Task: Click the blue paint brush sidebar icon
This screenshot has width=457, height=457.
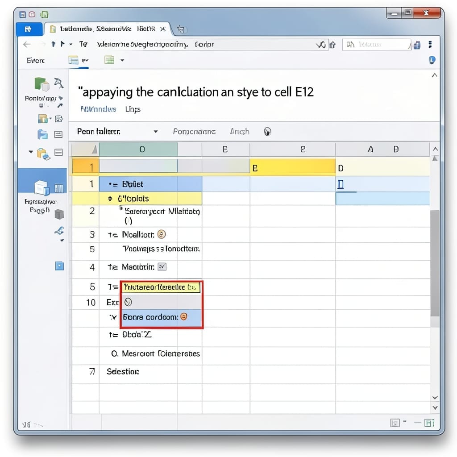Action: (59, 231)
